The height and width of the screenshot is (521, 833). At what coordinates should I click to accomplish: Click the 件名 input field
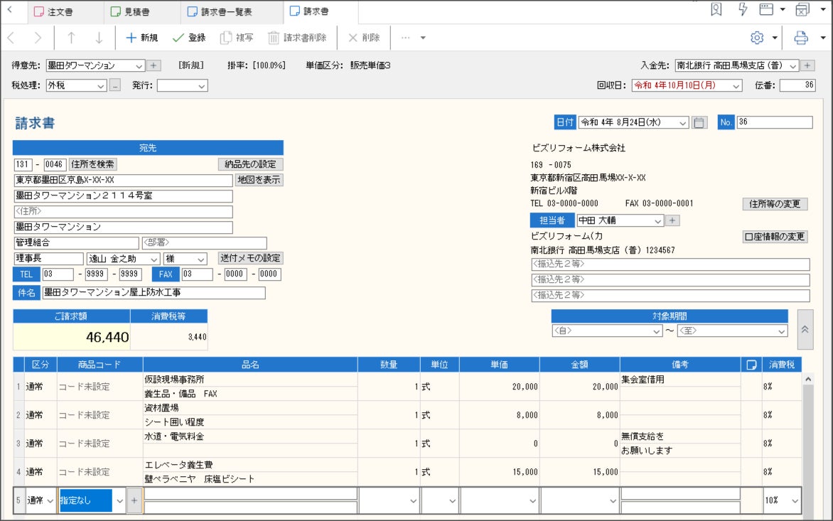click(154, 293)
